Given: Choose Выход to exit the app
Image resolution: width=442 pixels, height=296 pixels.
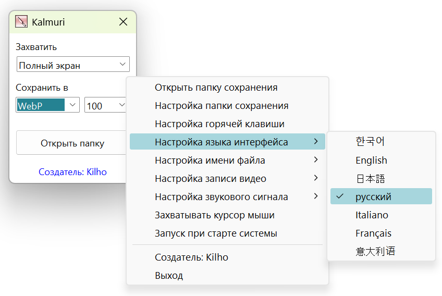Looking at the screenshot, I should coord(227,276).
